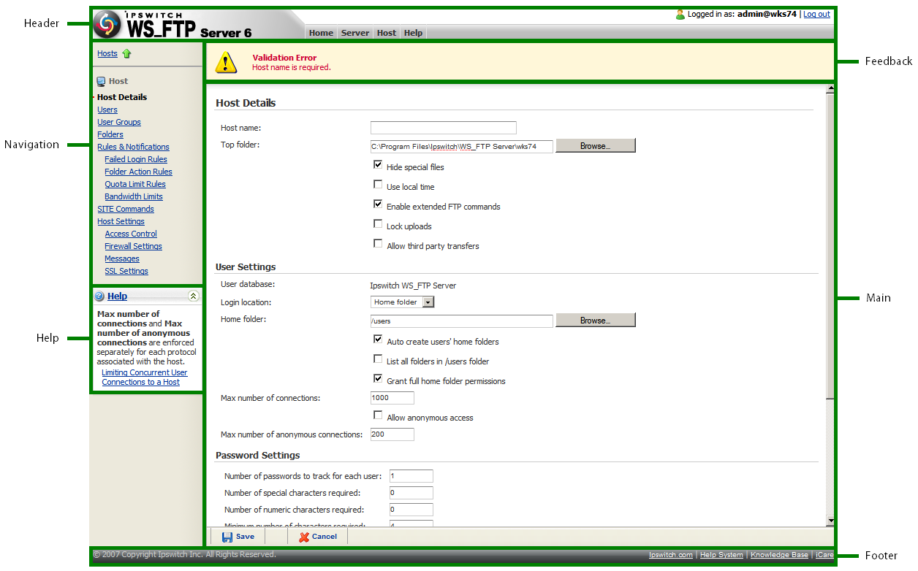Viewport: 918px width, 571px height.
Task: Click Max number of connections field
Action: click(392, 398)
